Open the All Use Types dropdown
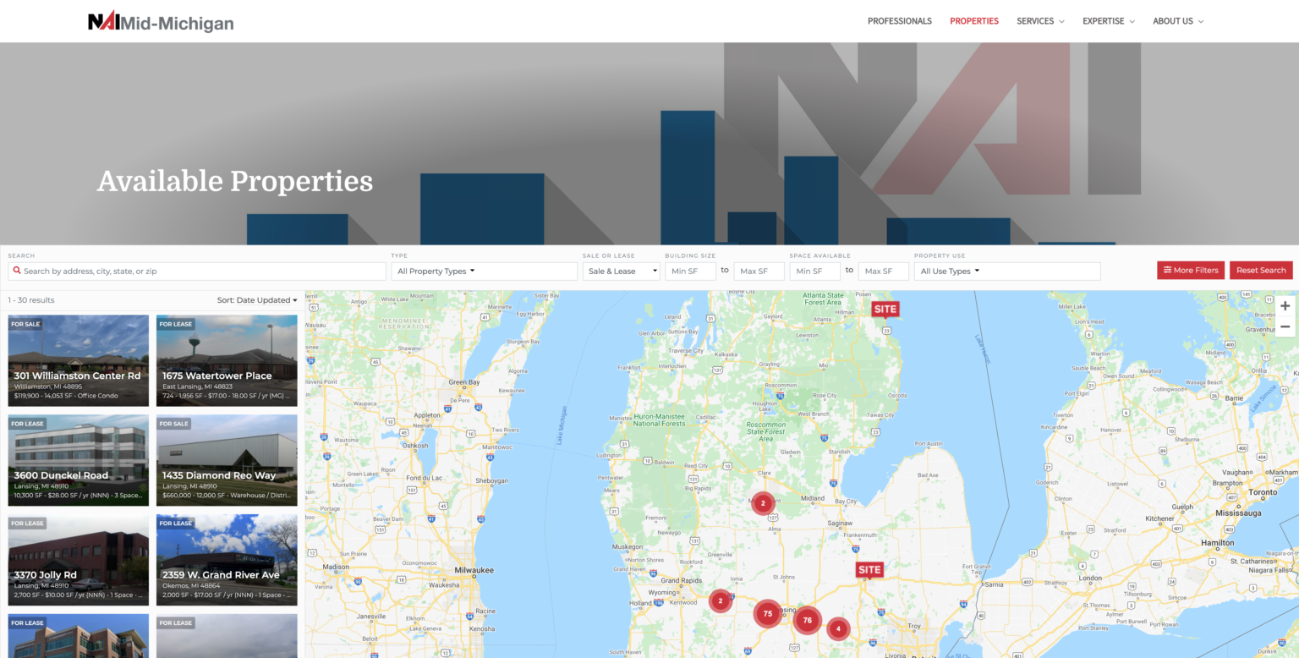 1007,271
